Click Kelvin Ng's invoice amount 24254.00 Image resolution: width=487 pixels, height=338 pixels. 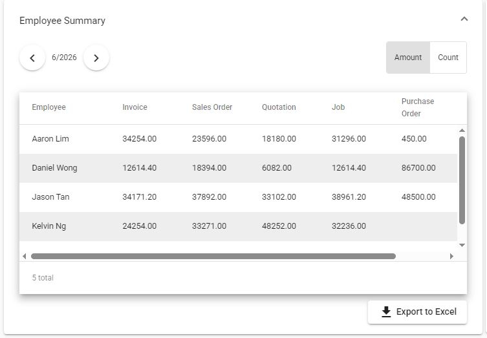(140, 226)
